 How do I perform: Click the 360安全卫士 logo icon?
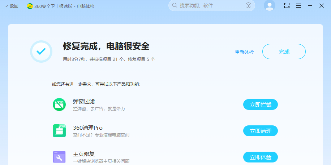[x=30, y=6]
